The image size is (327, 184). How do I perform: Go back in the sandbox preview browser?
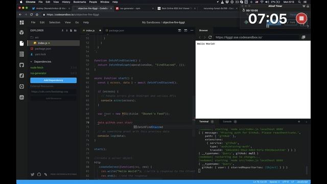coord(200,37)
